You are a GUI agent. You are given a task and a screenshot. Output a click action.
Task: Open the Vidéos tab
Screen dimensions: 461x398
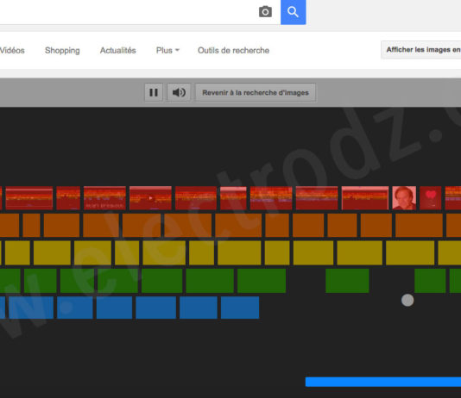12,51
